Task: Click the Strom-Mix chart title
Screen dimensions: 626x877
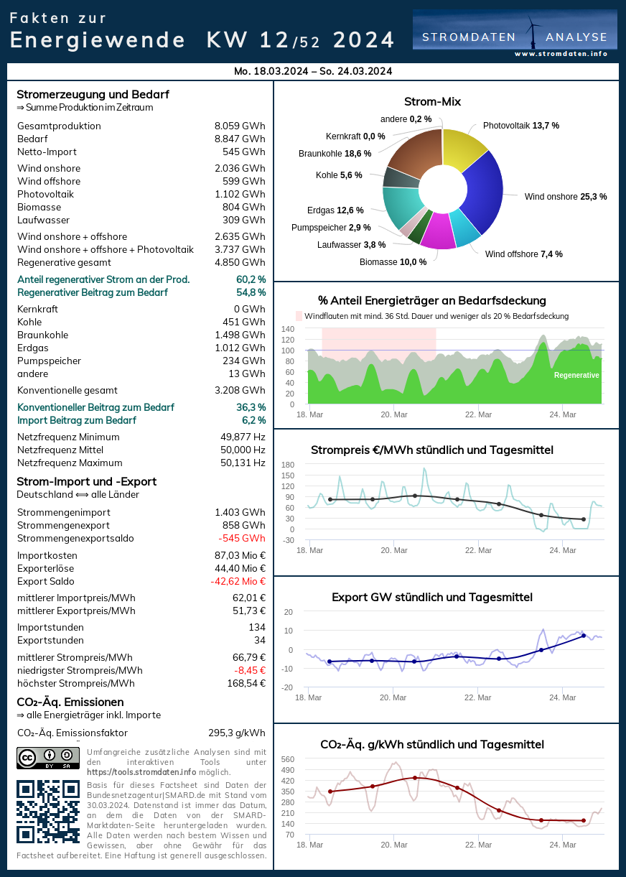Action: 432,101
